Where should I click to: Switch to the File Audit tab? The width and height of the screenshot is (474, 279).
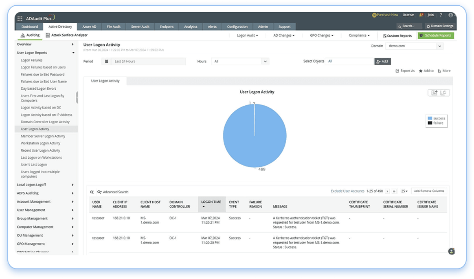(x=114, y=27)
